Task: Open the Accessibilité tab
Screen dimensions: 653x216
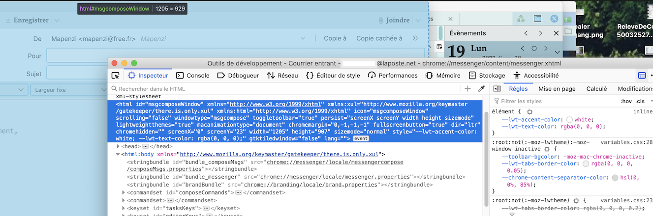Action: click(x=536, y=76)
